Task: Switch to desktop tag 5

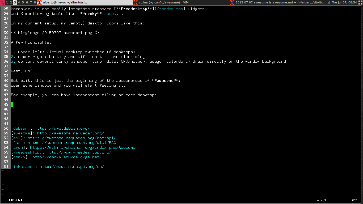Action: 23,2
